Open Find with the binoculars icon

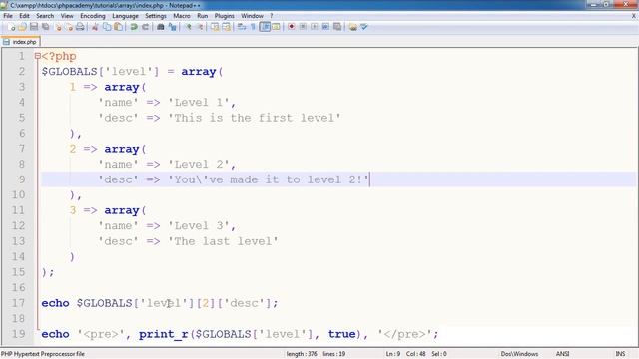(160, 27)
